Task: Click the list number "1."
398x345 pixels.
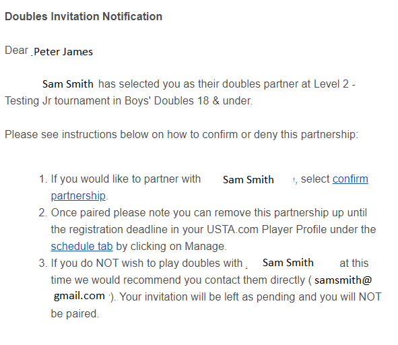Action: tap(43, 179)
